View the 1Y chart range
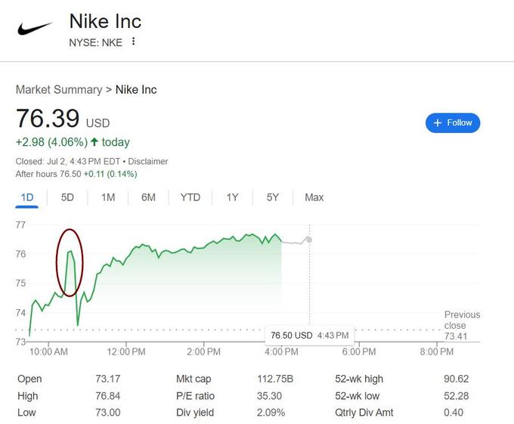 [x=232, y=197]
